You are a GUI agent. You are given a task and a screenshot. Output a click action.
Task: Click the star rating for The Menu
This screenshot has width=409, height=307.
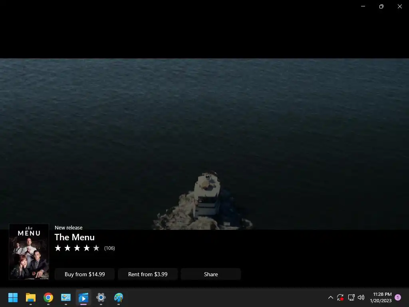pyautogui.click(x=77, y=248)
